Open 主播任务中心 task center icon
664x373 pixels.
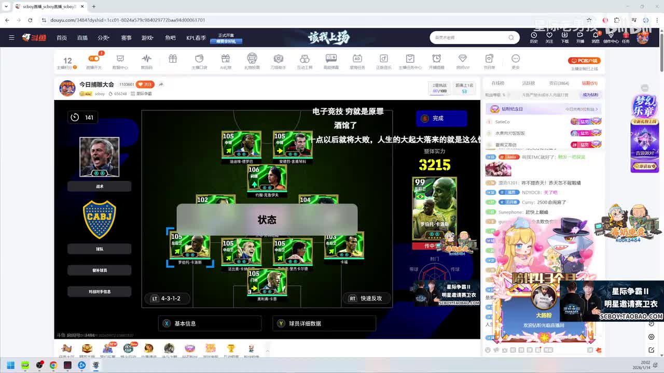410,62
